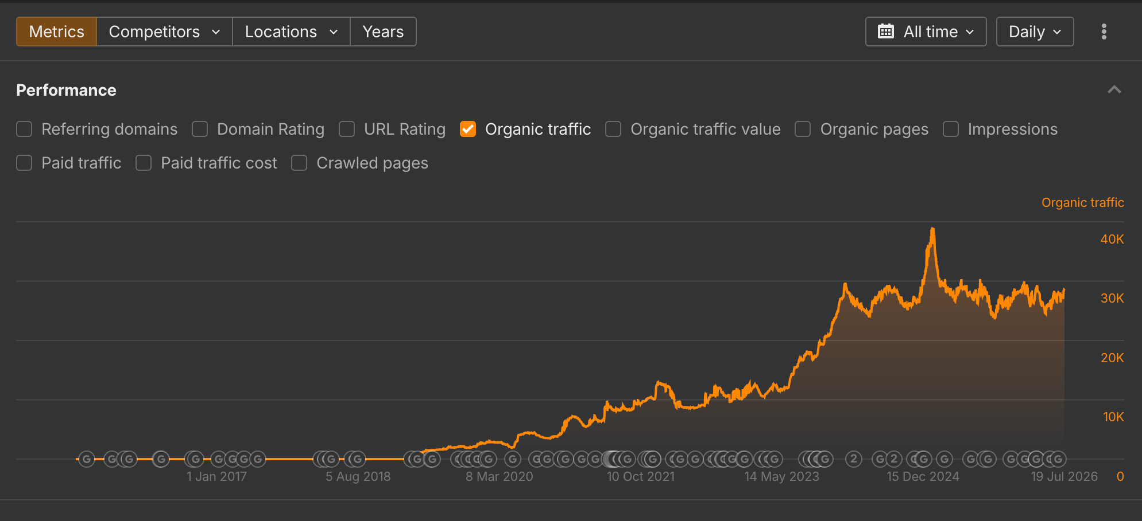Switch to the Years tab
Image resolution: width=1142 pixels, height=521 pixels.
click(383, 32)
